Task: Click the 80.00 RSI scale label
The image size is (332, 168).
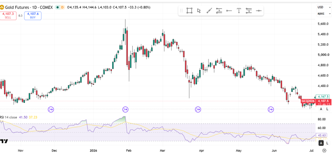Action: (322, 119)
